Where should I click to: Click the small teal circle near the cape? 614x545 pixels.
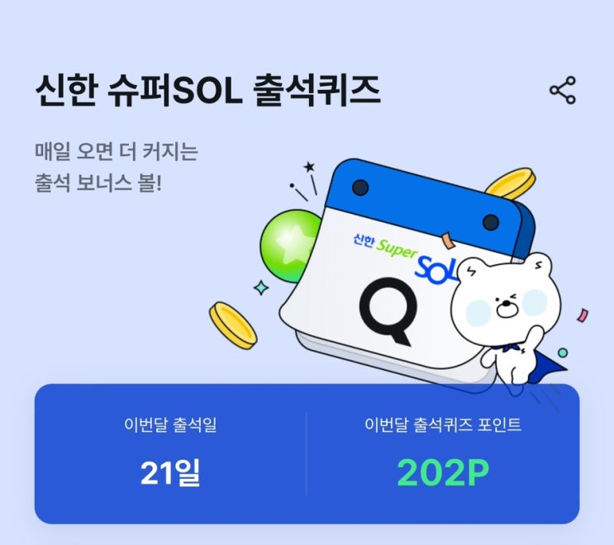[563, 353]
